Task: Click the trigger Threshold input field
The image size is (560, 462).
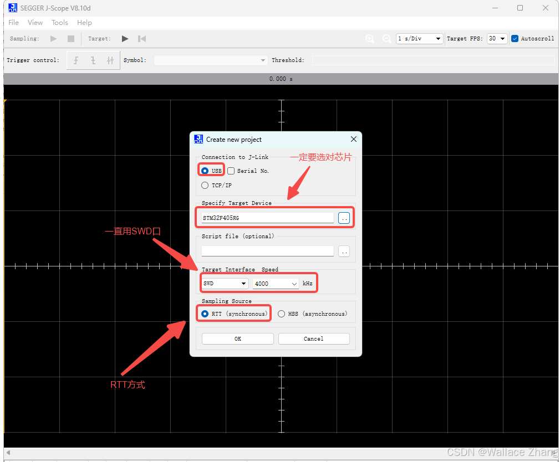Action: 433,60
